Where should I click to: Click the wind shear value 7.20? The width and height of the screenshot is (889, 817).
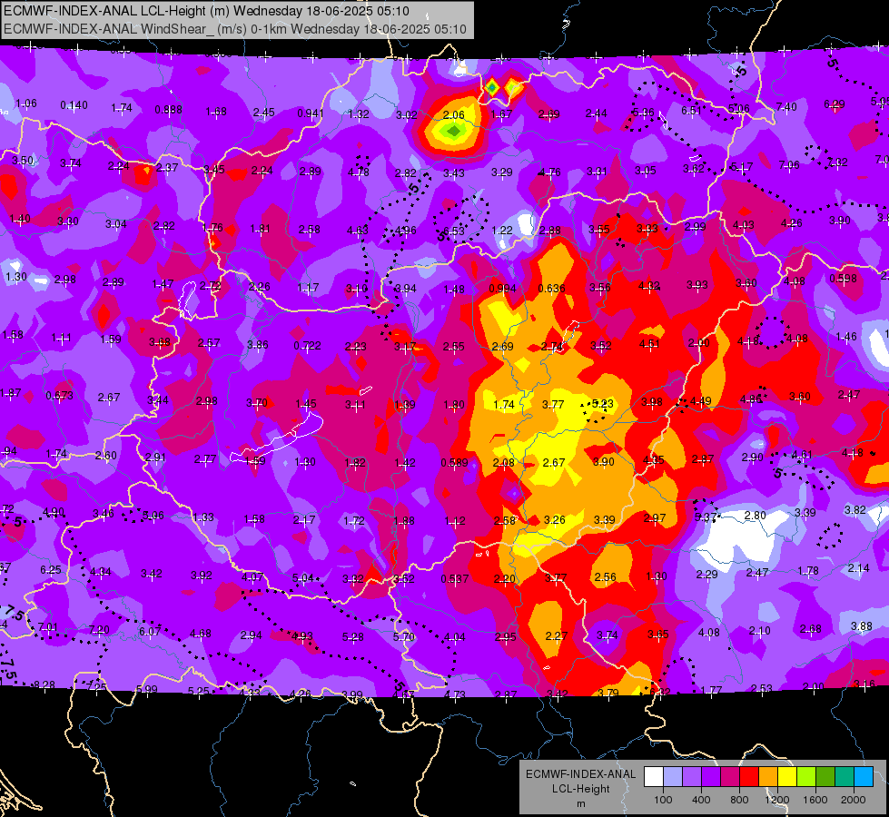99,630
